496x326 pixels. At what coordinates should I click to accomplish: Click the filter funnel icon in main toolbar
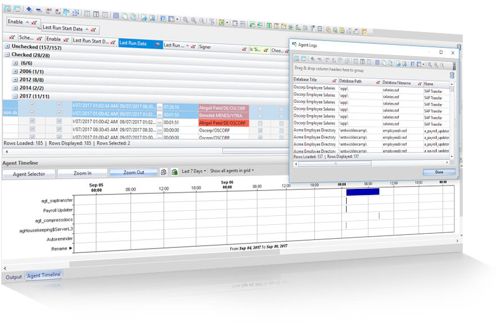212,21
